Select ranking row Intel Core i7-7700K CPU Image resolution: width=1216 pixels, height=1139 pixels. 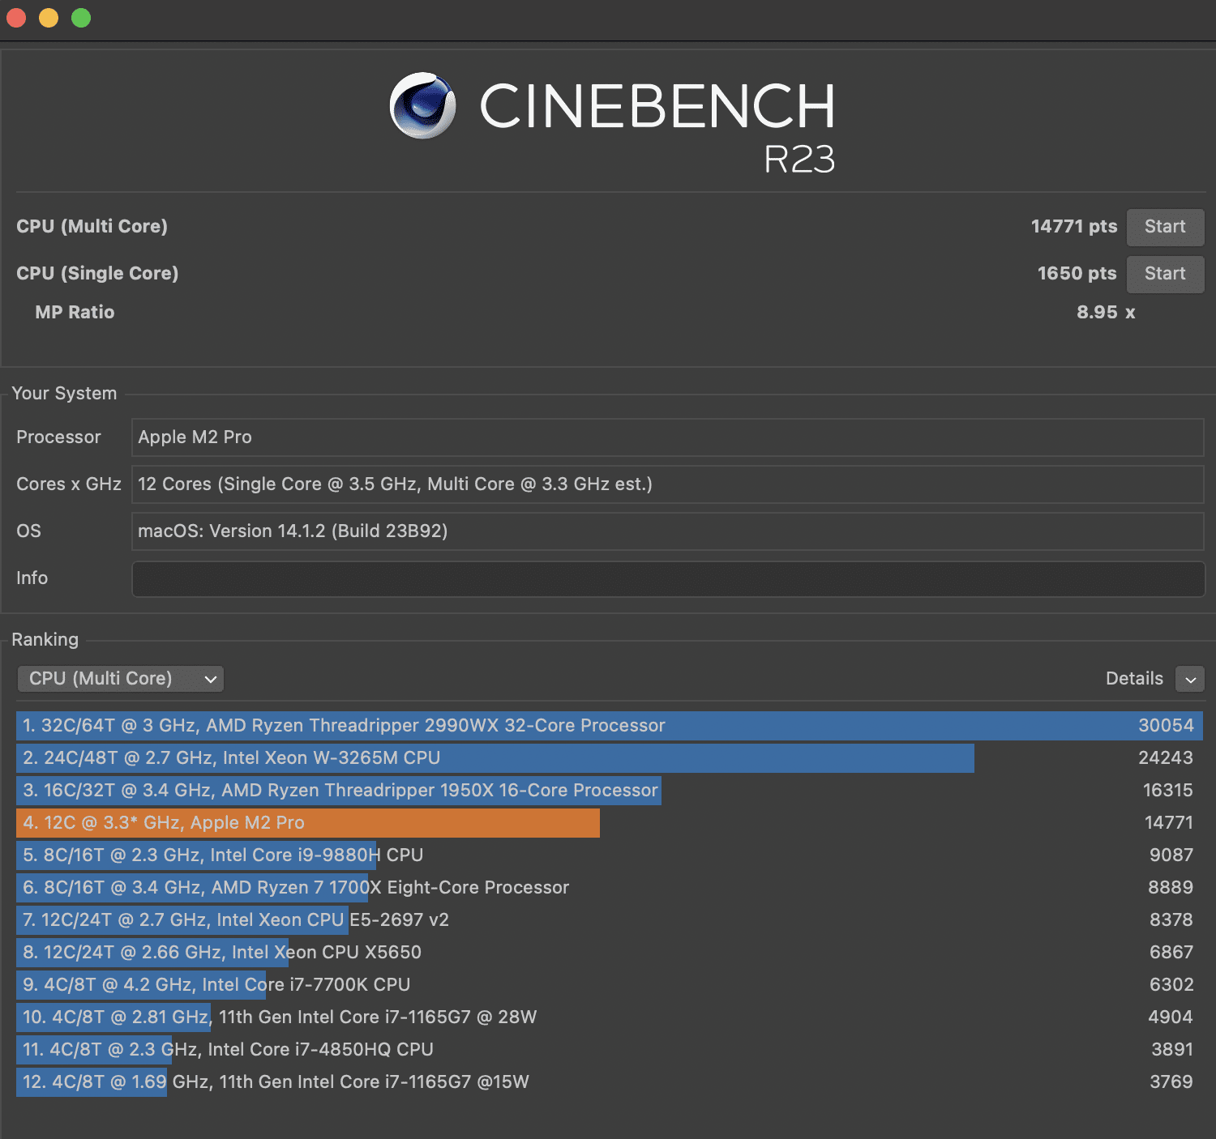(x=610, y=985)
